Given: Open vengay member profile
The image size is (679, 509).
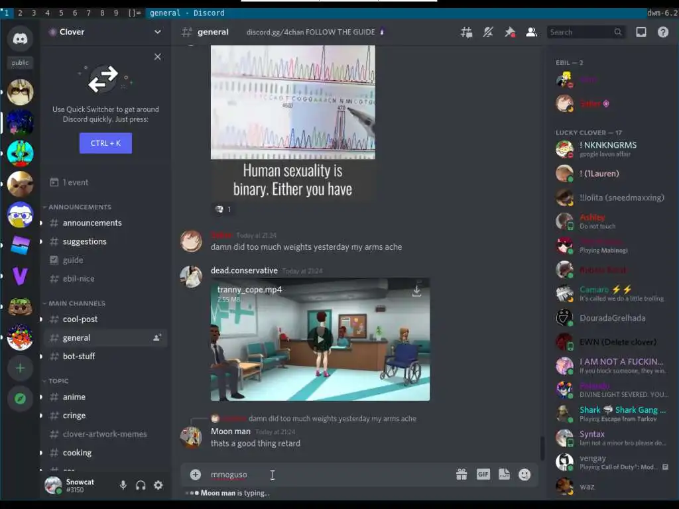Looking at the screenshot, I should coord(612,462).
